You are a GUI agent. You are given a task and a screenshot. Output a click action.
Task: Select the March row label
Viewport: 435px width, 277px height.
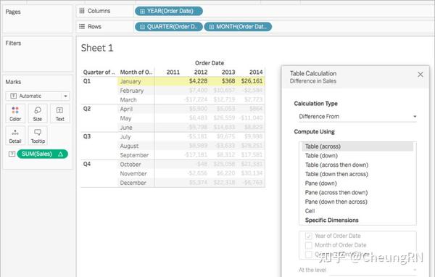[x=128, y=99]
